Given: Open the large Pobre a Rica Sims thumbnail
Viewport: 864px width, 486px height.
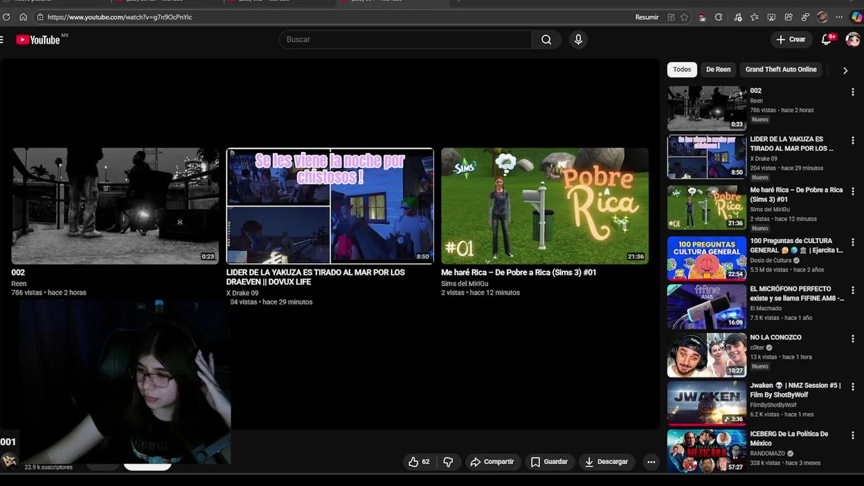Looking at the screenshot, I should 545,206.
